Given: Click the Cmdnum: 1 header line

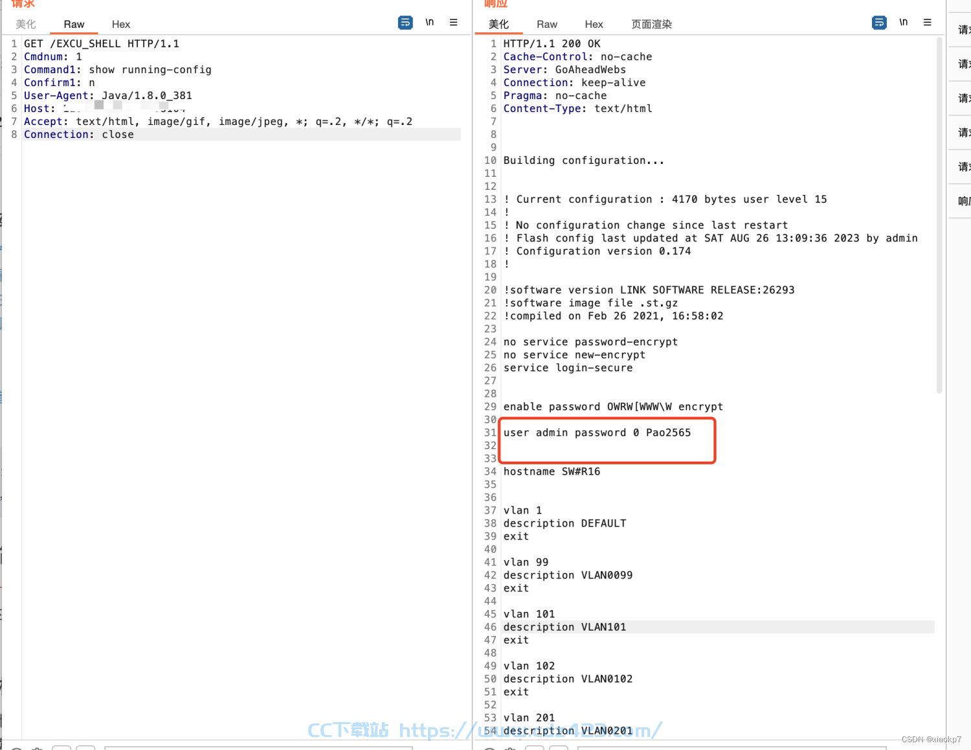Looking at the screenshot, I should [53, 57].
